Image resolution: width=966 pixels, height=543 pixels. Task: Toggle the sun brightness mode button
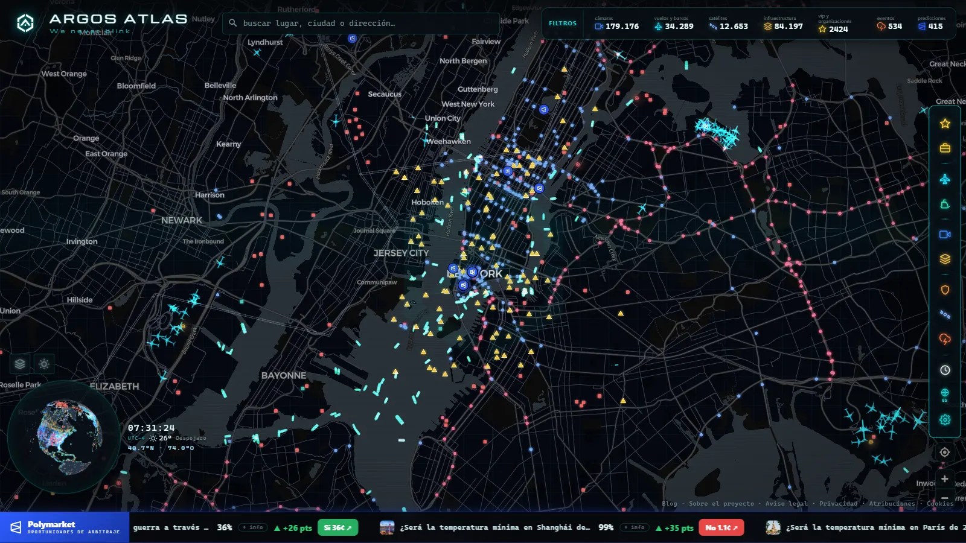pyautogui.click(x=43, y=364)
